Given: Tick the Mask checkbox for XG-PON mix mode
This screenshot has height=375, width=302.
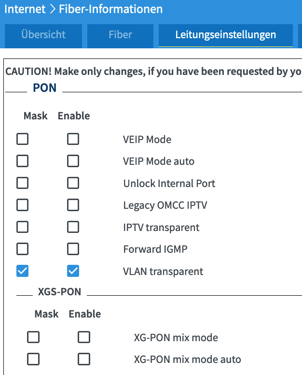Looking at the screenshot, I should point(33,337).
